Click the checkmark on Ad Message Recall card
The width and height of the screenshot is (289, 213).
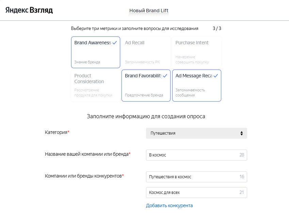point(216,75)
